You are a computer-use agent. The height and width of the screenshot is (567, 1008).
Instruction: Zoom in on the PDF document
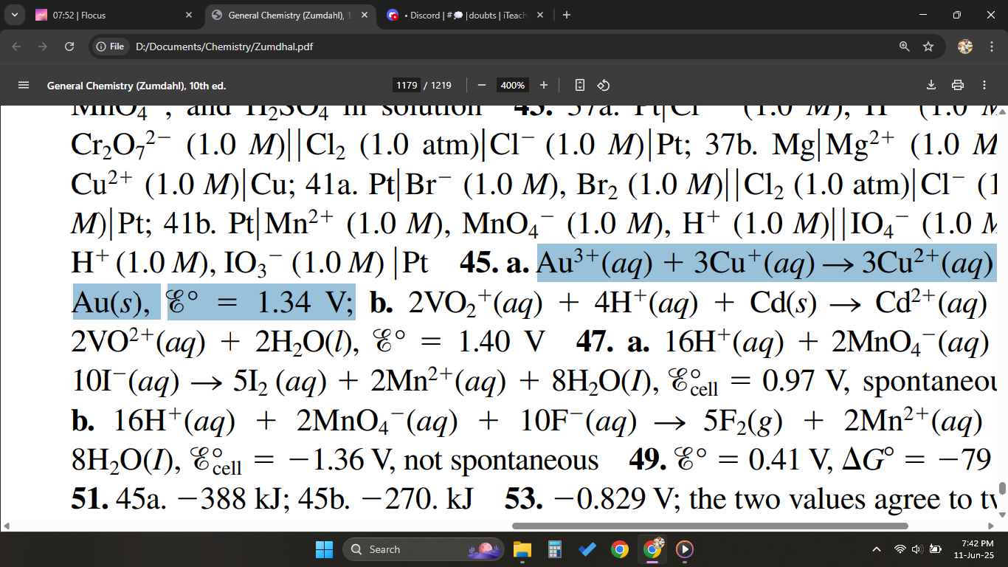[x=544, y=86]
